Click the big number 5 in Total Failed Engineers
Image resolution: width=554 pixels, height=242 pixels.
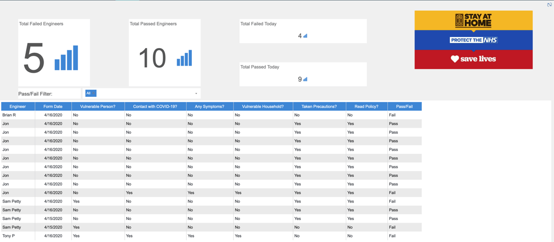34,58
